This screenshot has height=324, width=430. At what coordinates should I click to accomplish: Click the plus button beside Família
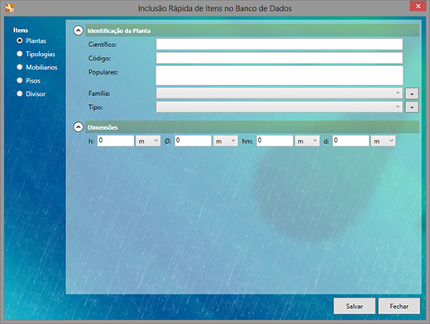[412, 93]
